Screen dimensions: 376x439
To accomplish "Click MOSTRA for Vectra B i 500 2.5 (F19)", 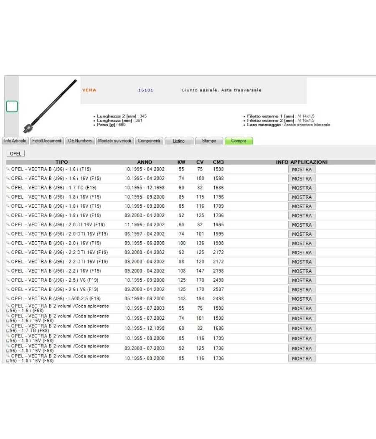I will click(x=302, y=299).
